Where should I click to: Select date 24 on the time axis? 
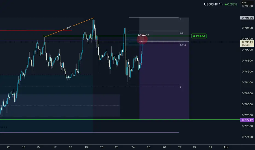(x=133, y=147)
